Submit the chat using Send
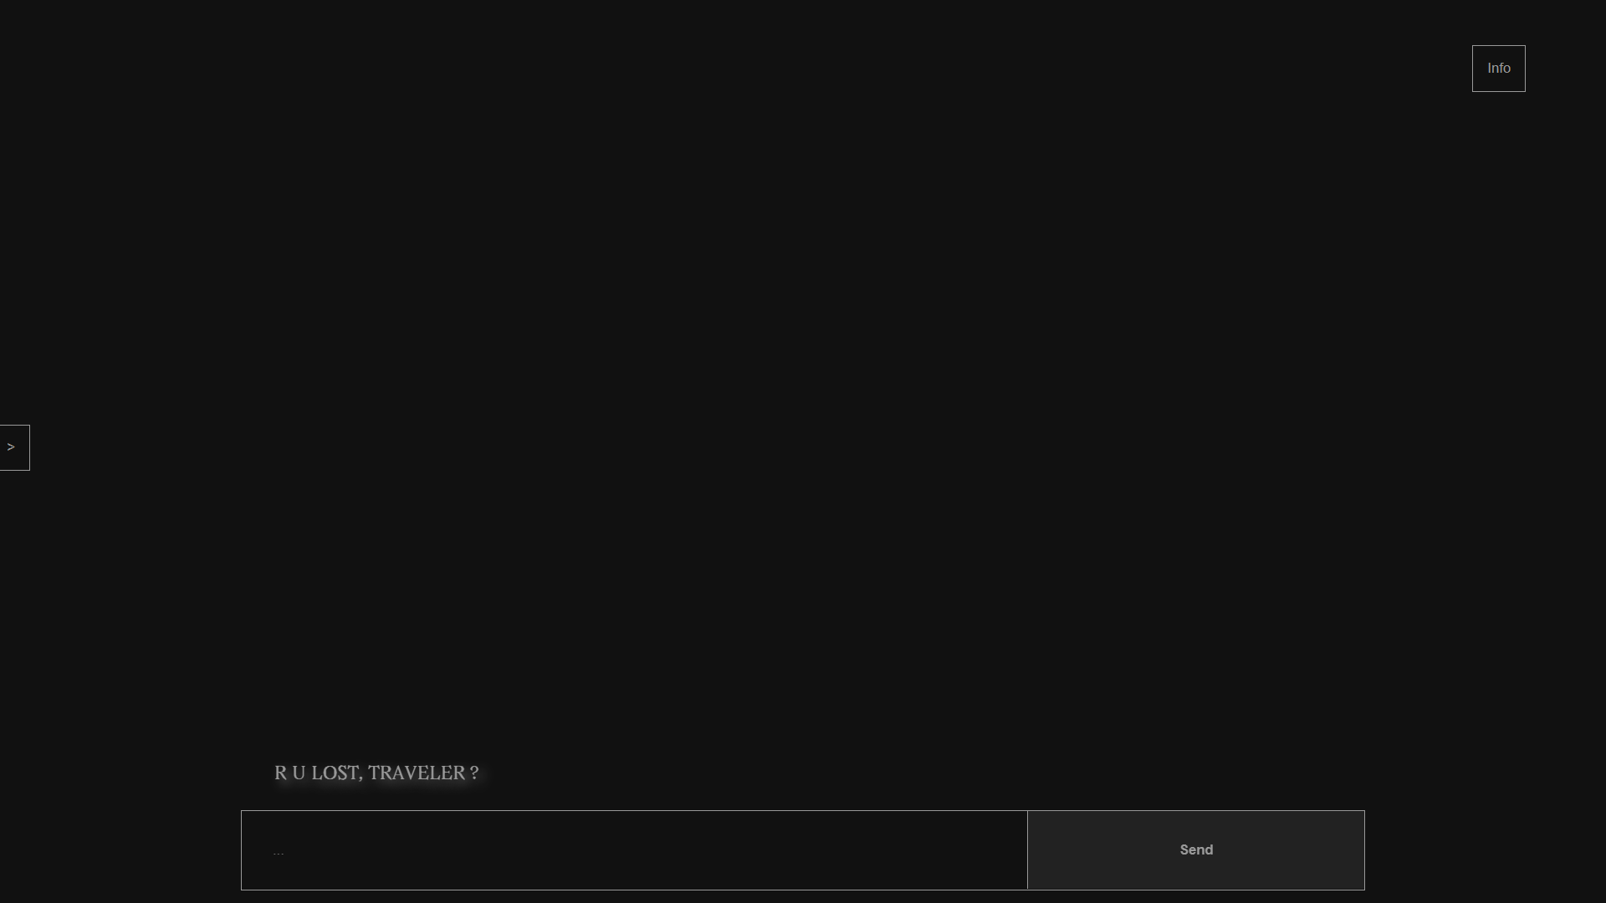The image size is (1606, 903). [x=1196, y=849]
